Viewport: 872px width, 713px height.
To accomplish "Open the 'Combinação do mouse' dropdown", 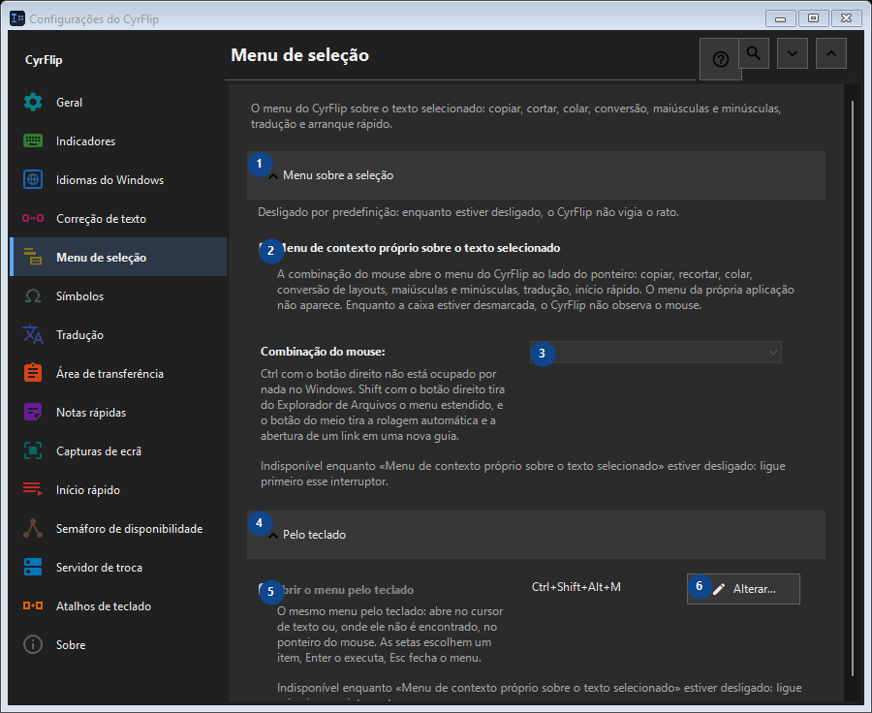I will [656, 352].
